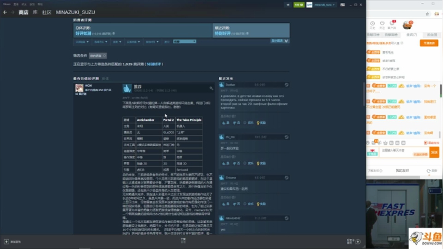The width and height of the screenshot is (443, 249).
Task: Bookmark star icon in browser address bar
Action: pyautogui.click(x=427, y=14)
